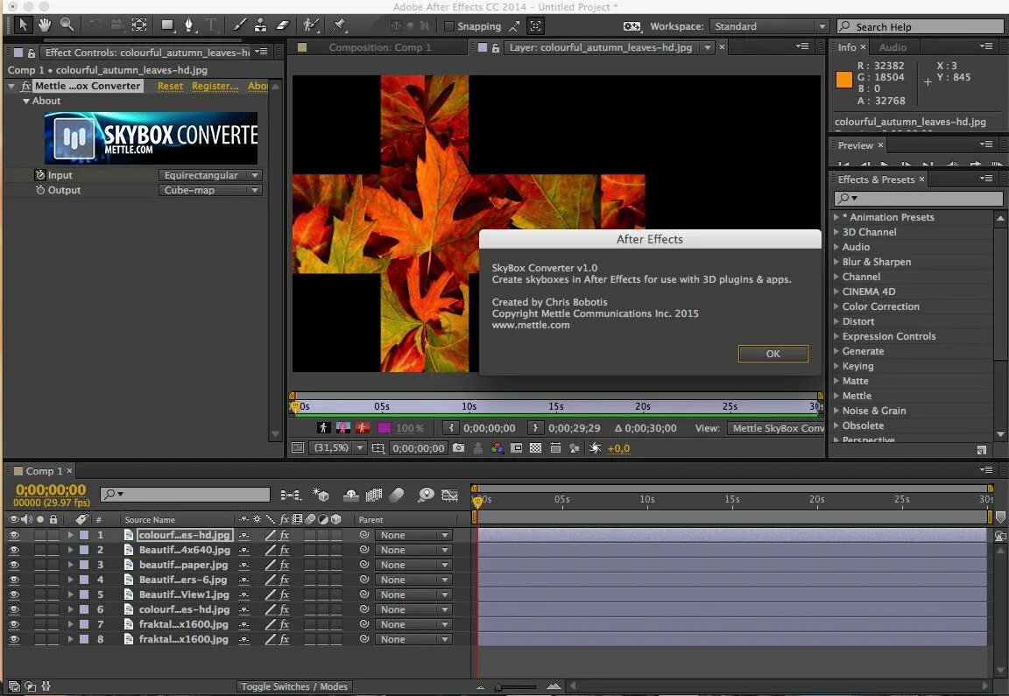Hide layer 3 with its eye icon
Screen dimensions: 1009x696
coord(13,565)
